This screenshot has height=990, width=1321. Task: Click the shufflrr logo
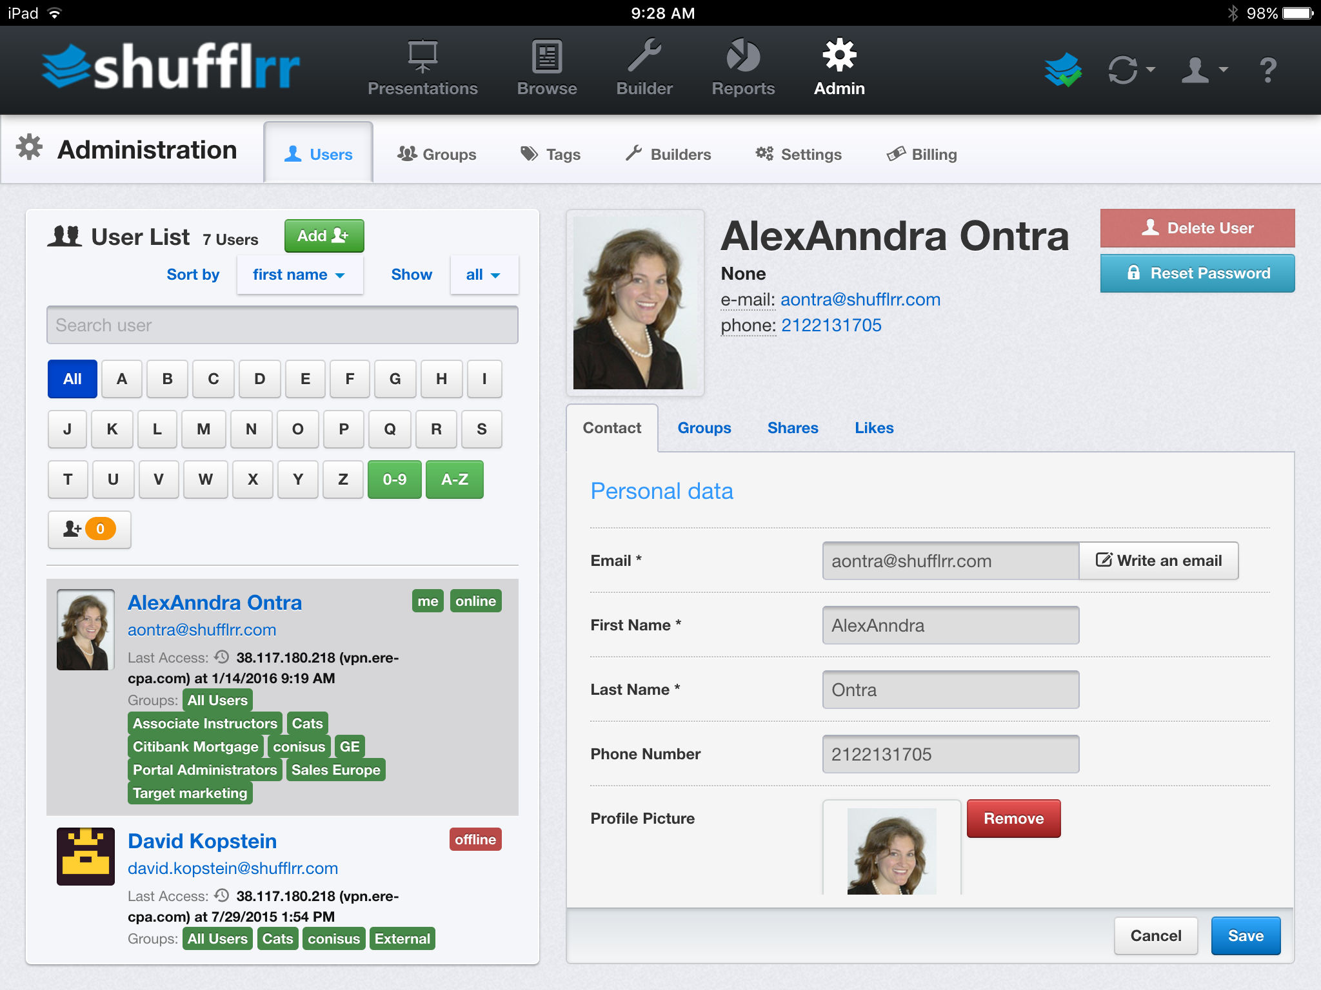(171, 66)
